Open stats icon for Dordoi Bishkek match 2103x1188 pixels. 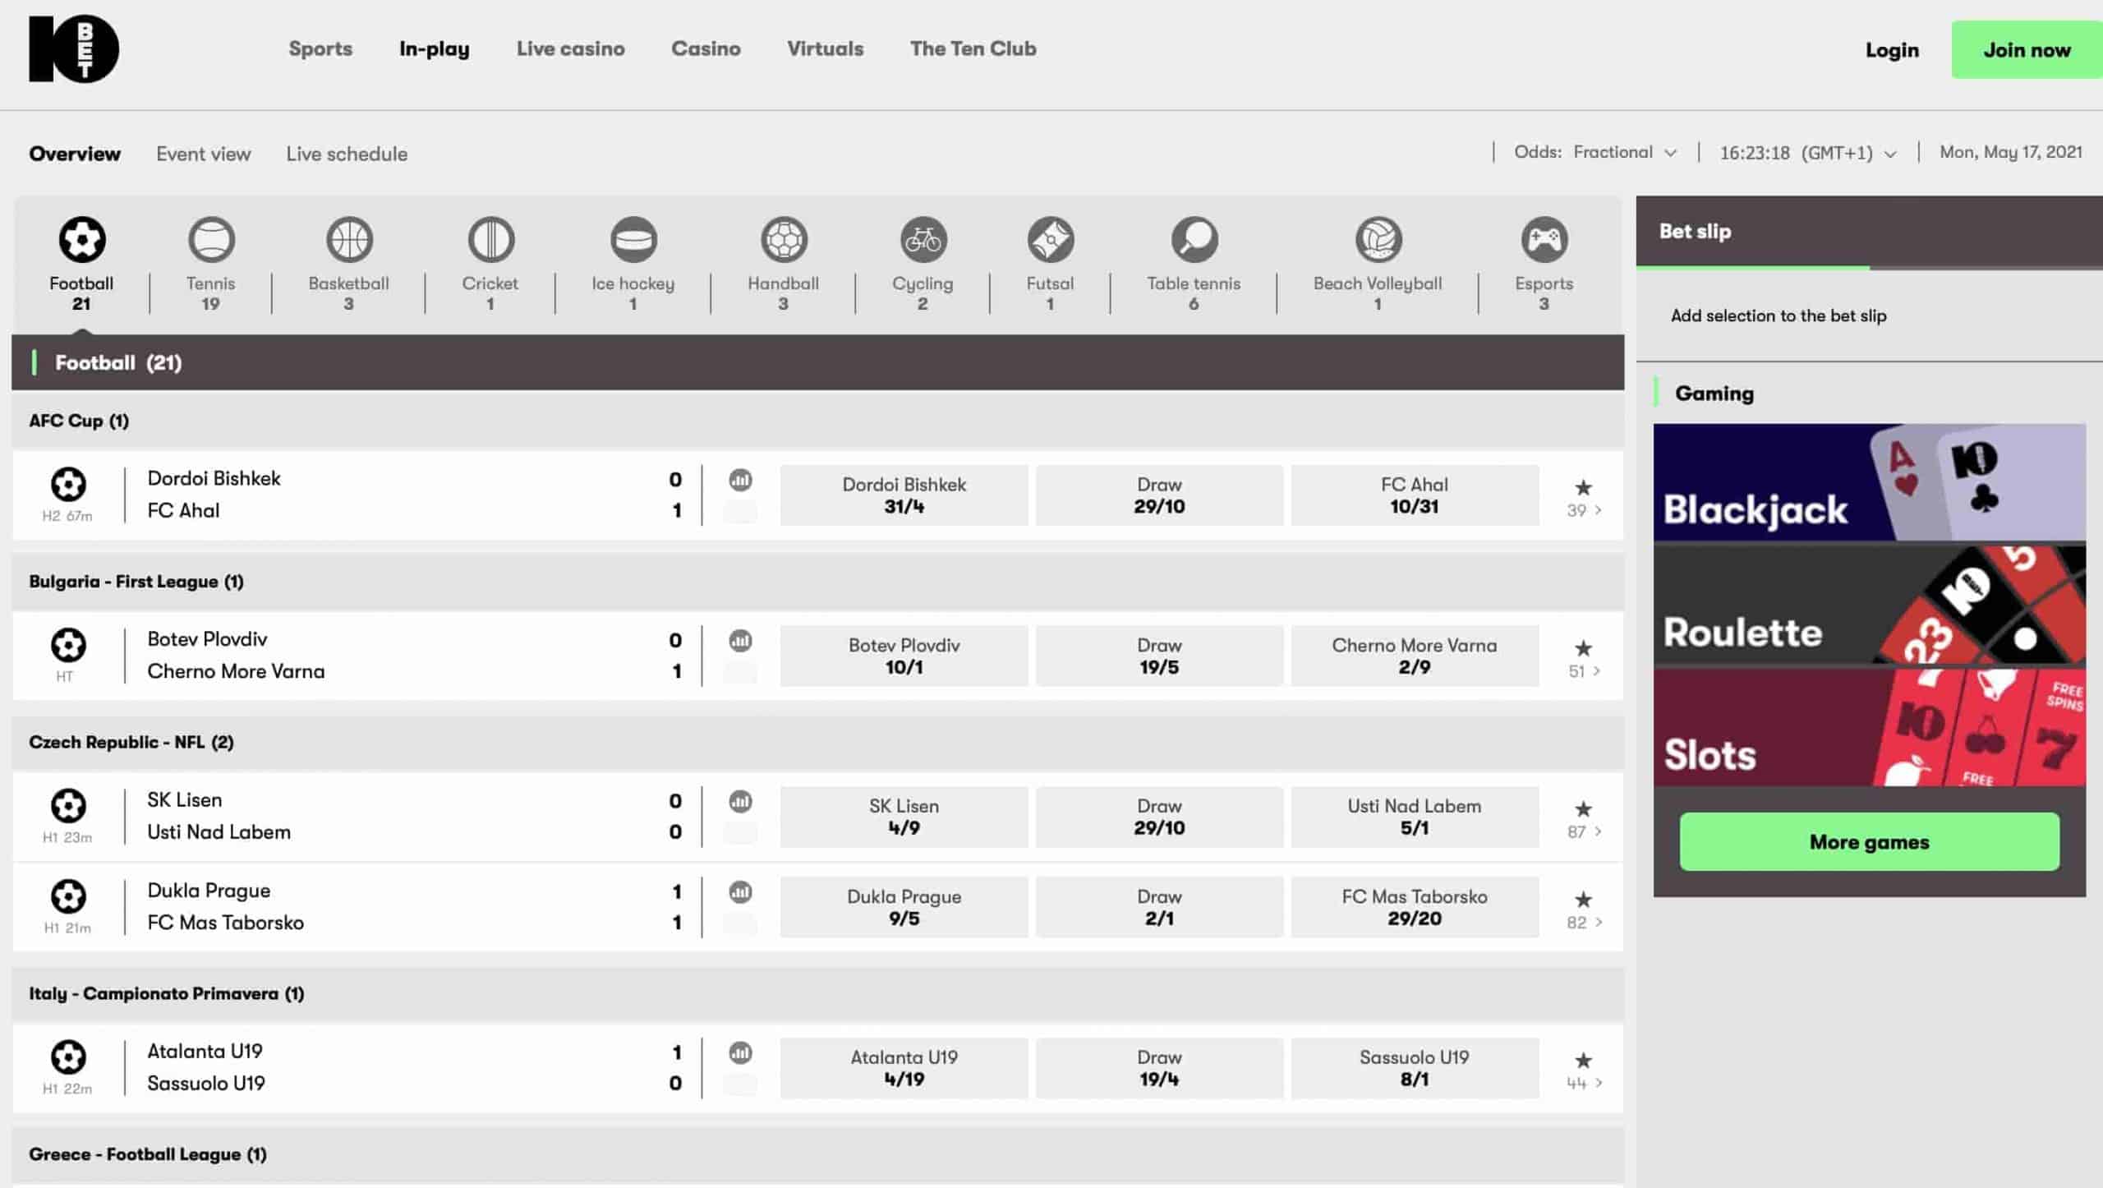tap(740, 480)
